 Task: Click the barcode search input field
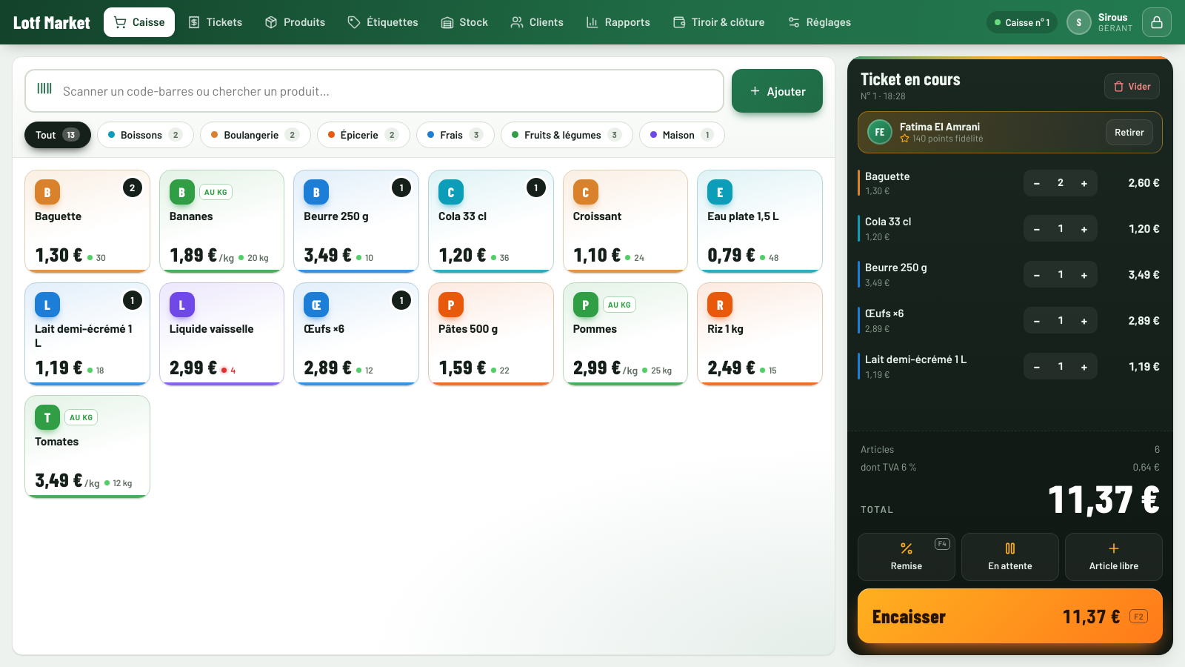(x=374, y=91)
